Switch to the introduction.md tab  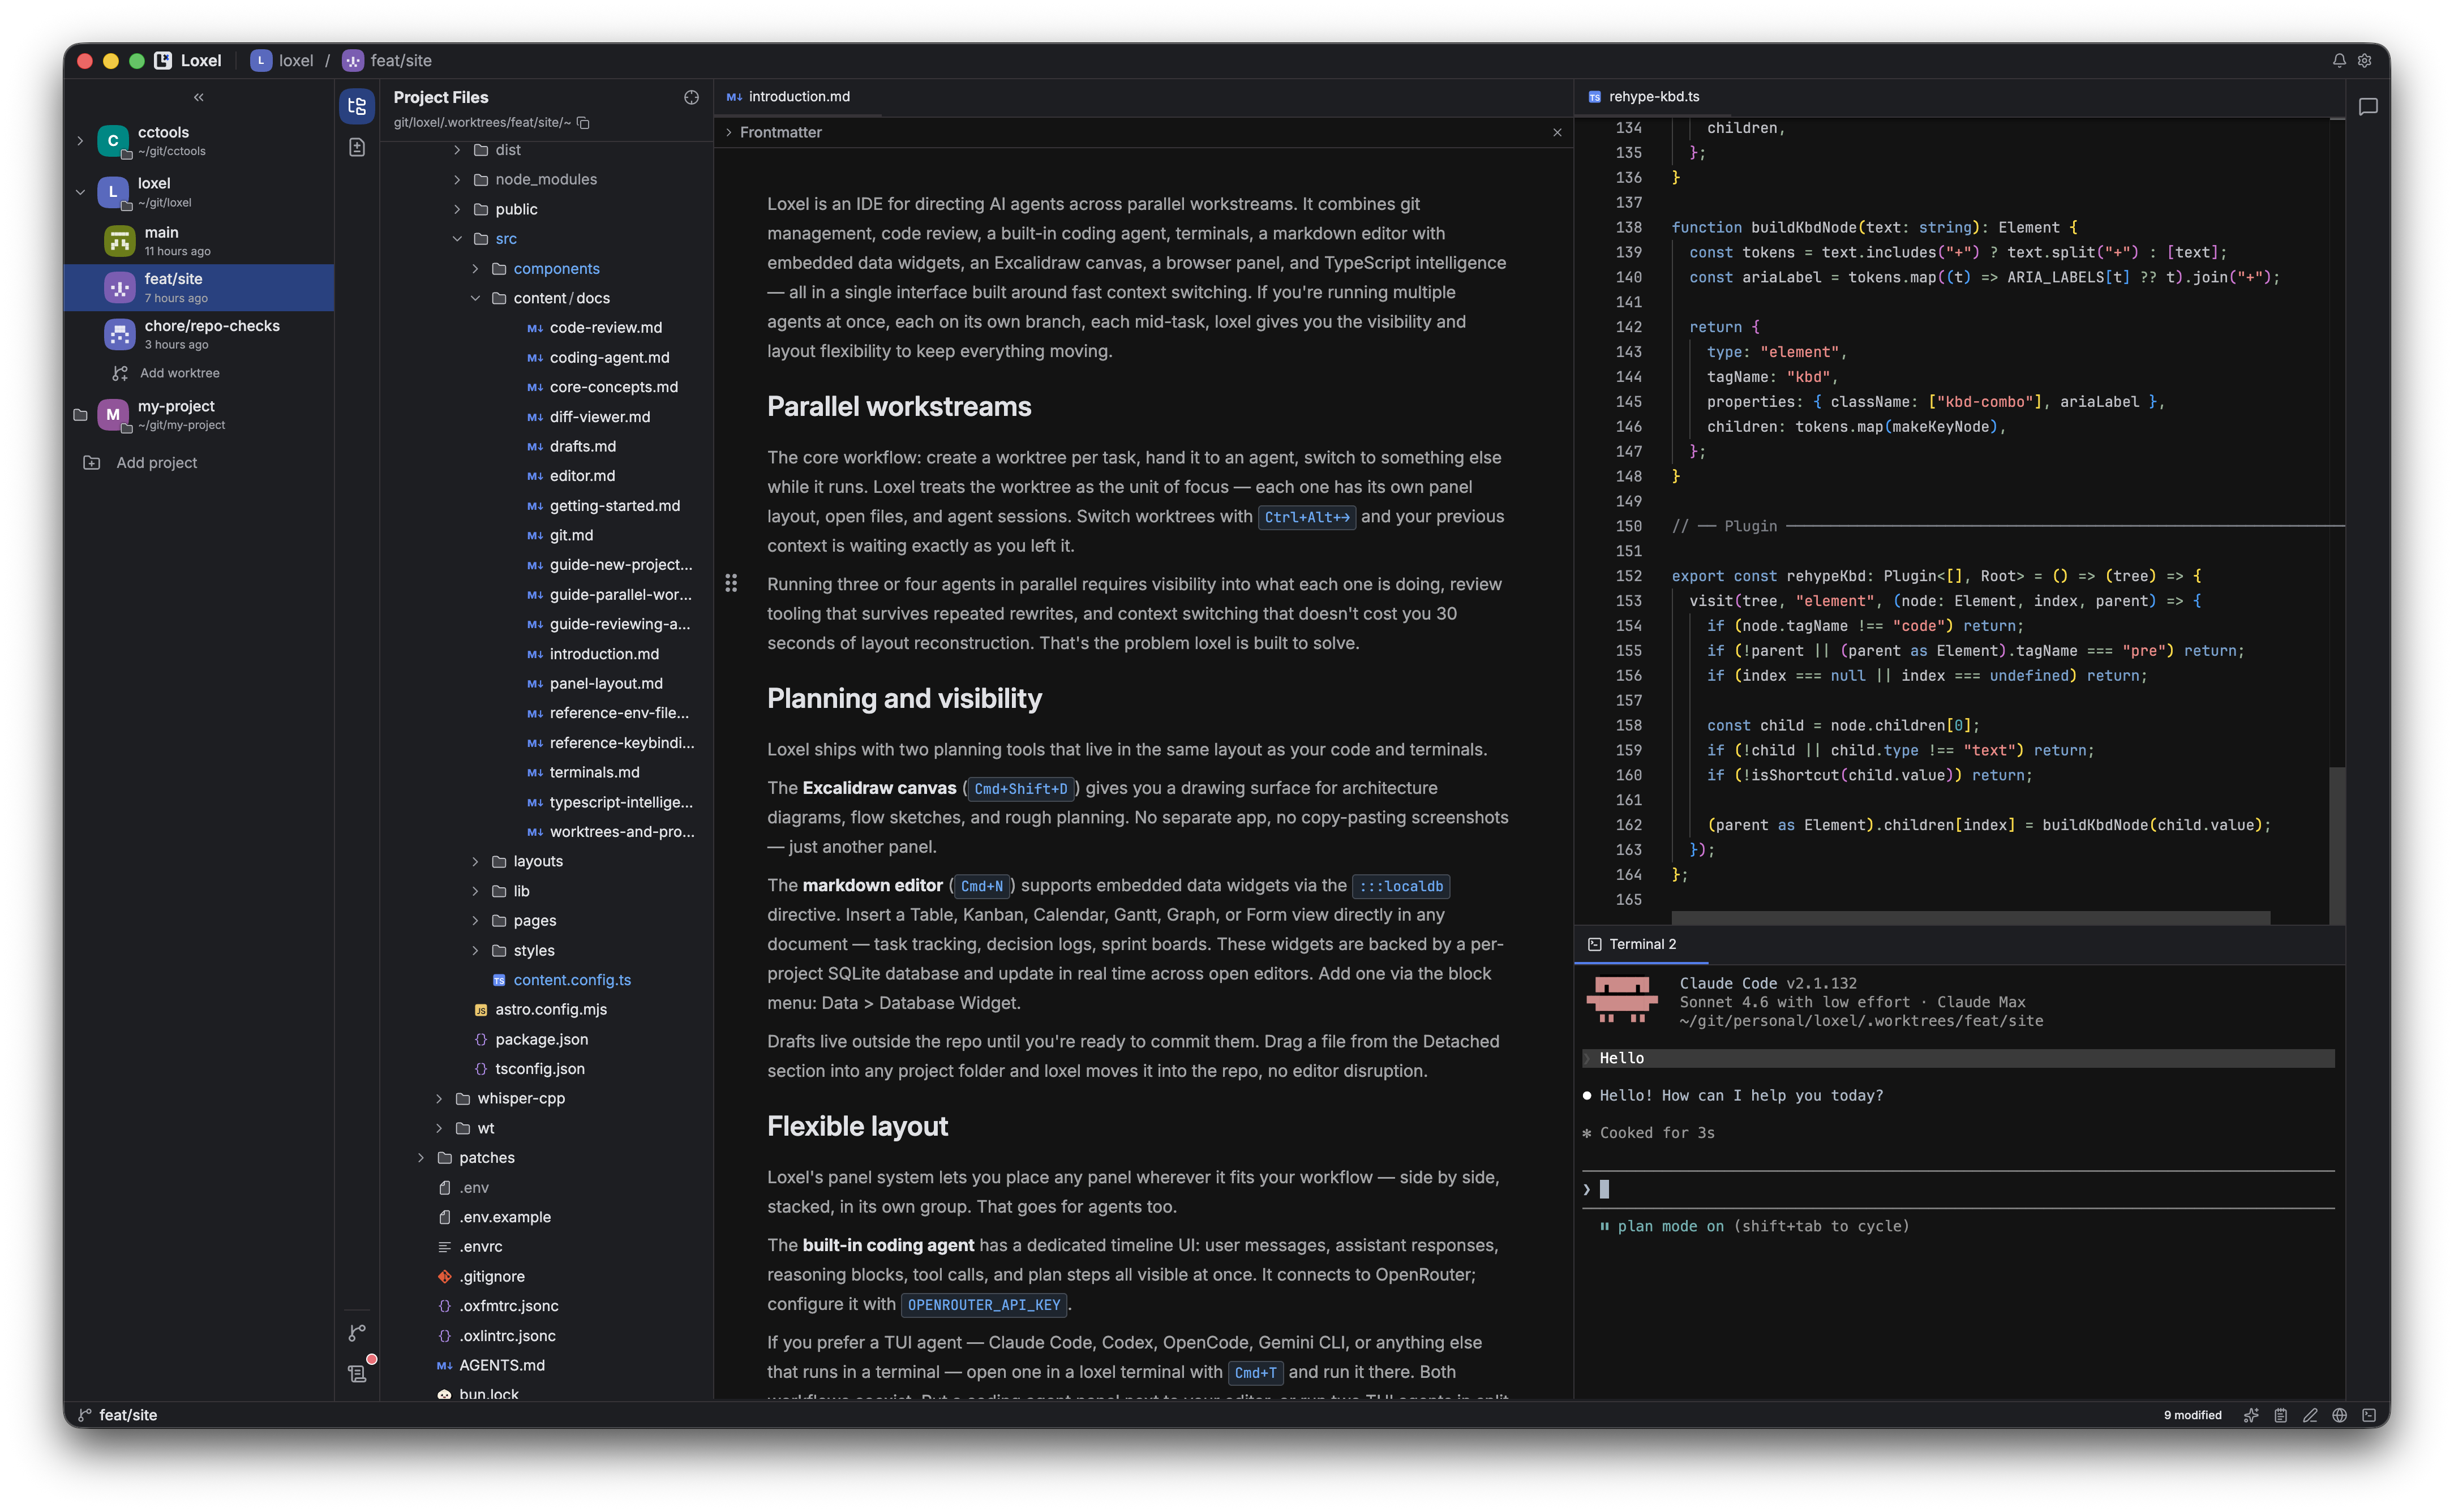(x=798, y=97)
